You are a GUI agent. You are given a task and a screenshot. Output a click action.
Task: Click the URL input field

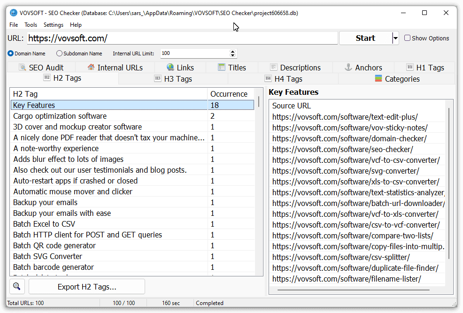pyautogui.click(x=182, y=38)
